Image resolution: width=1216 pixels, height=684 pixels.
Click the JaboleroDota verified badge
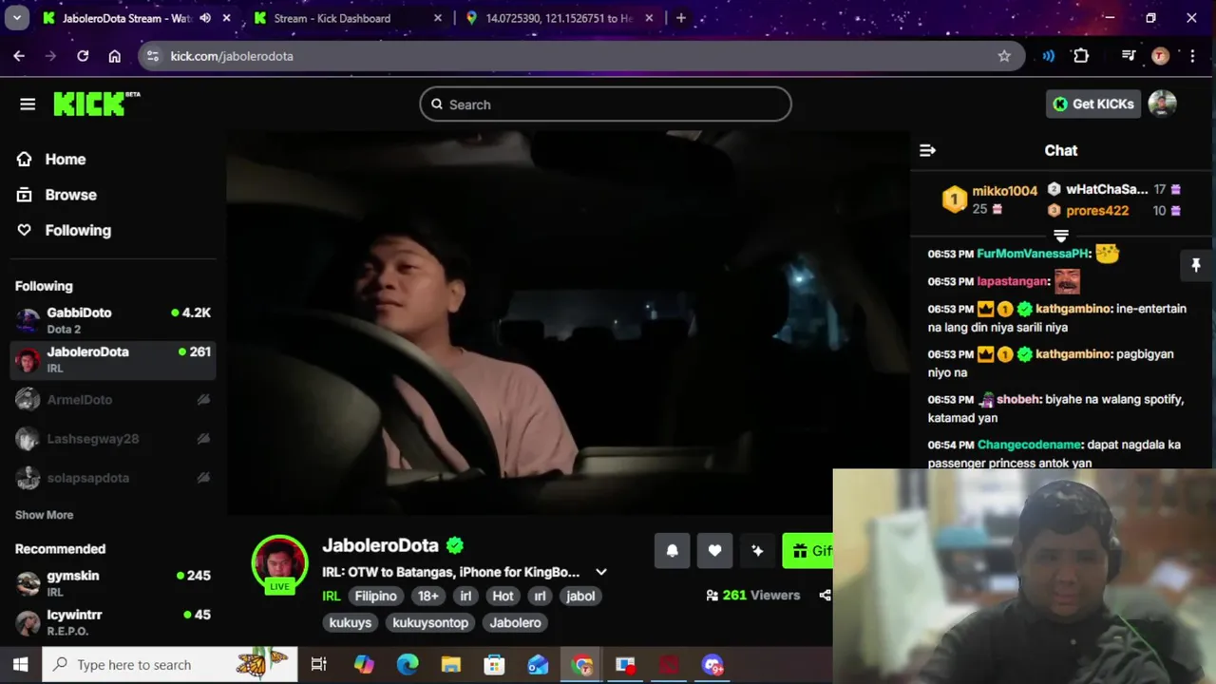click(x=455, y=545)
